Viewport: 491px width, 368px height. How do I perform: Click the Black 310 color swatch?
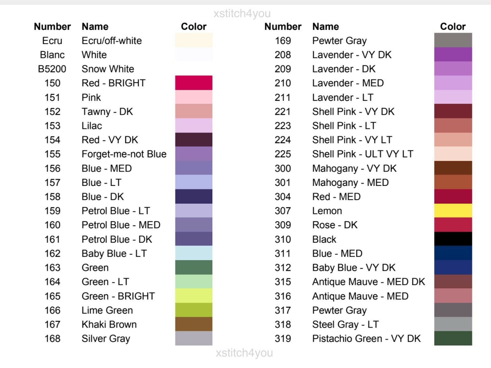pos(453,239)
